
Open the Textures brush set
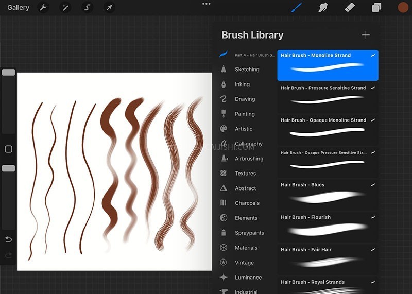tap(246, 174)
